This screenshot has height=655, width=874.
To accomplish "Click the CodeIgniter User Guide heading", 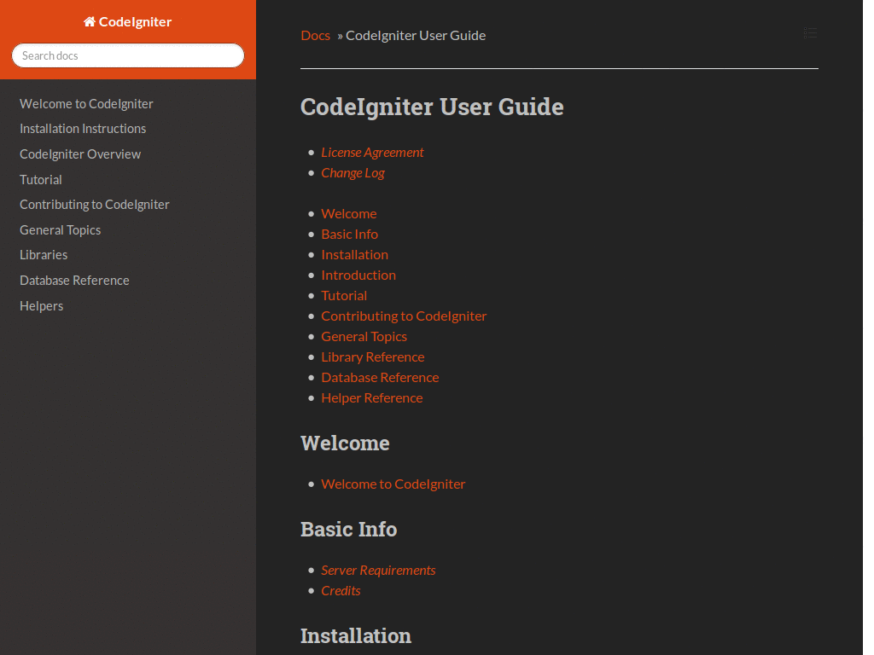I will tap(432, 107).
